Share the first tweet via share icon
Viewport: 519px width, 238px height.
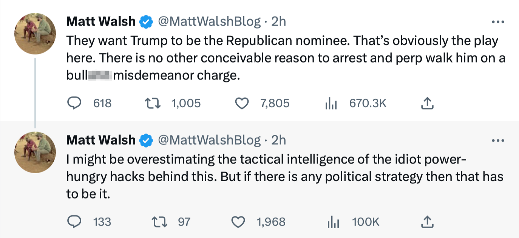click(427, 103)
